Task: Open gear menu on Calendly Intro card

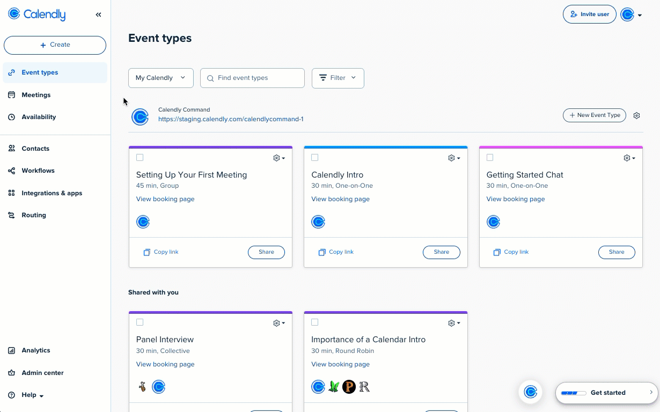Action: (454, 158)
